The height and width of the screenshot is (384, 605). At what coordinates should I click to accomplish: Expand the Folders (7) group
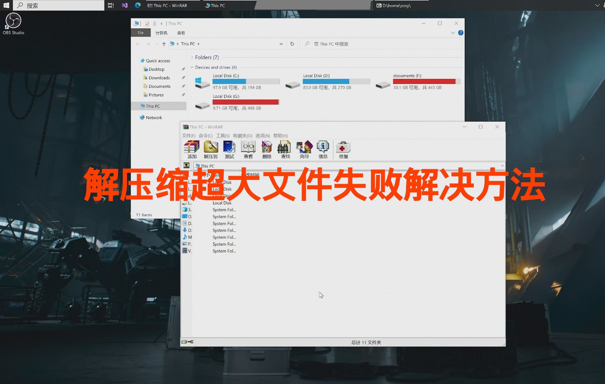(192, 57)
